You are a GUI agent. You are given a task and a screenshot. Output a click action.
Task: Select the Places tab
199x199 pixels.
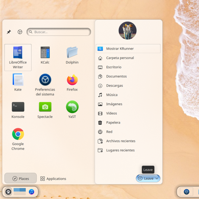point(21,179)
